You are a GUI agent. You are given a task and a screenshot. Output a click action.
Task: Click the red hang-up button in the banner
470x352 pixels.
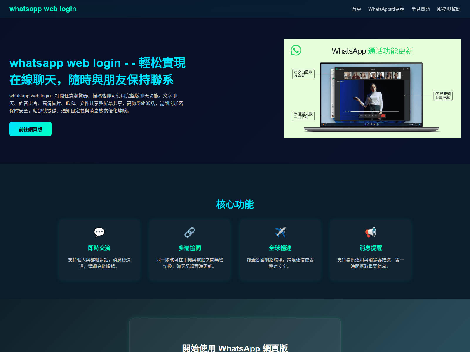[x=383, y=116]
